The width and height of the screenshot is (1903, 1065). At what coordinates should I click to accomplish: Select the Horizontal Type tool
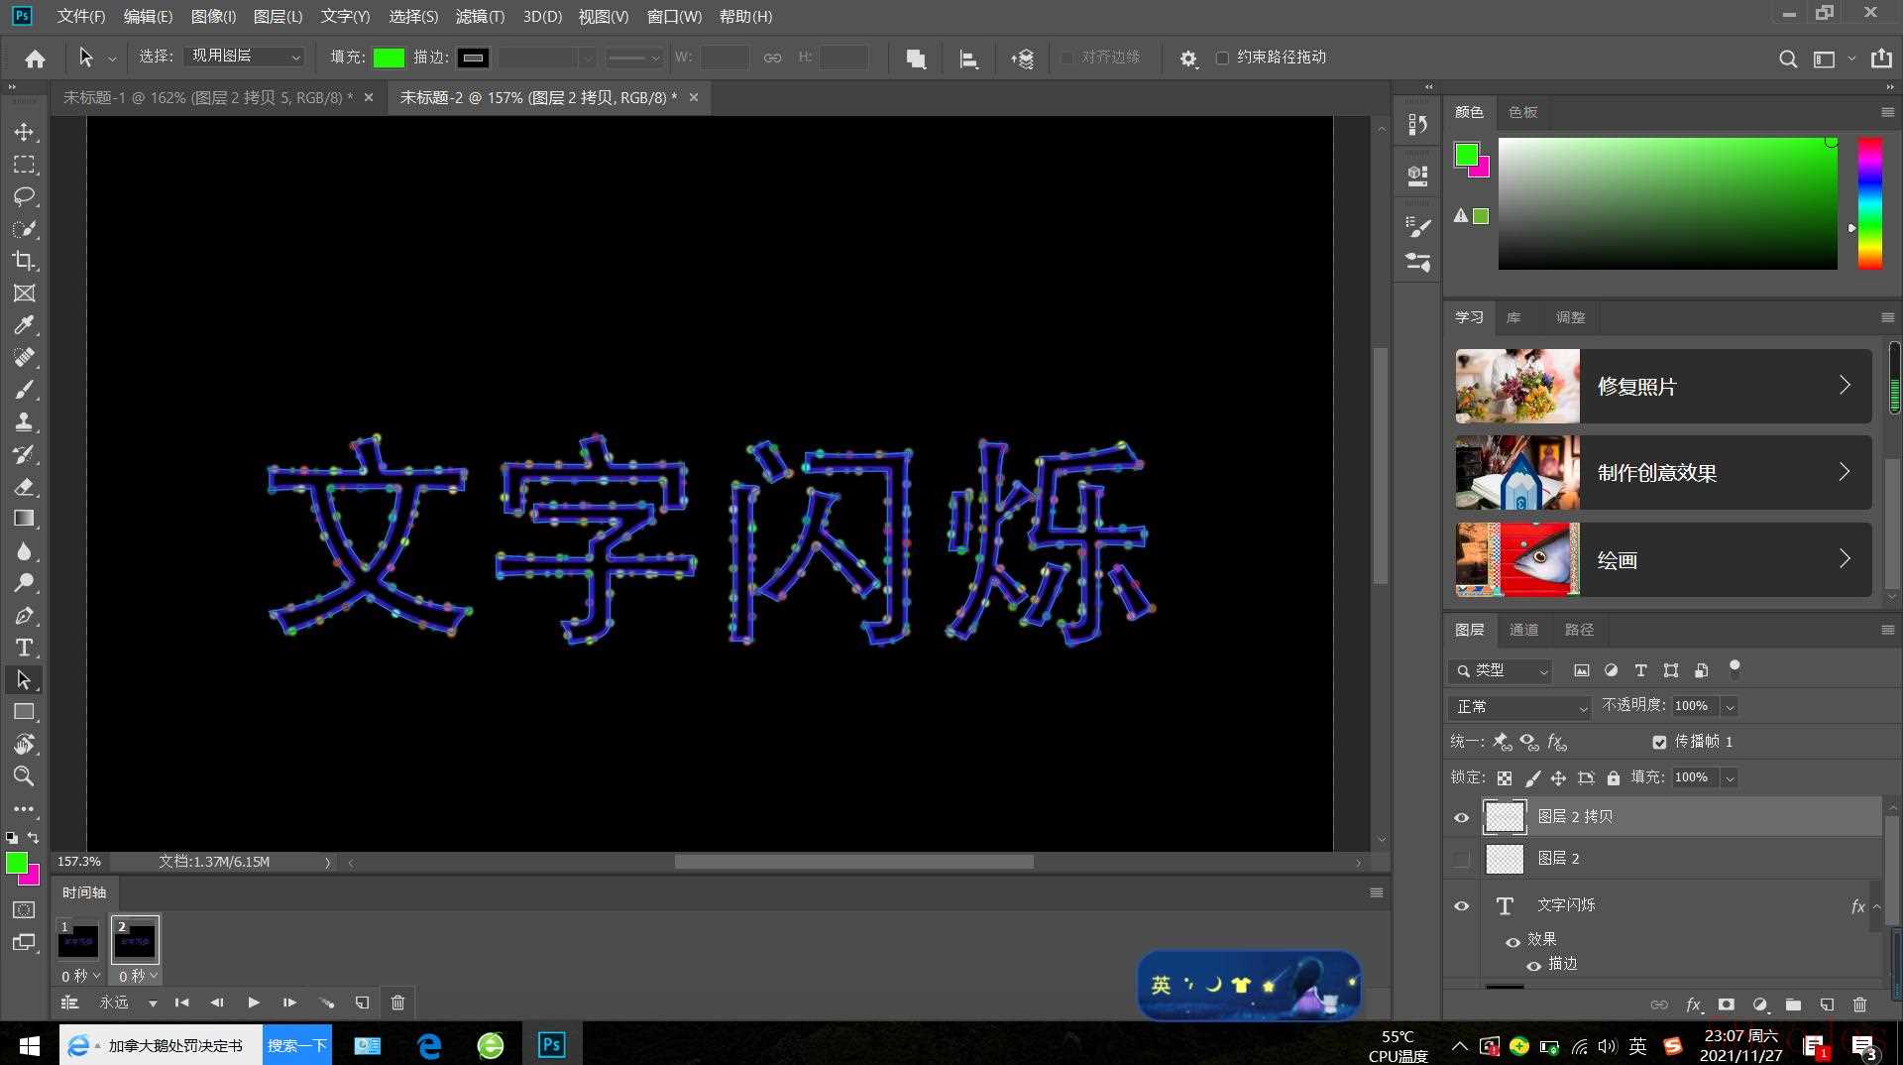24,648
